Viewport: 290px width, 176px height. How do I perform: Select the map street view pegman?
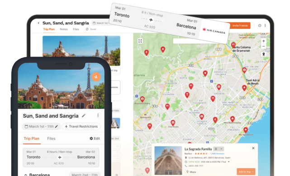click(x=264, y=54)
